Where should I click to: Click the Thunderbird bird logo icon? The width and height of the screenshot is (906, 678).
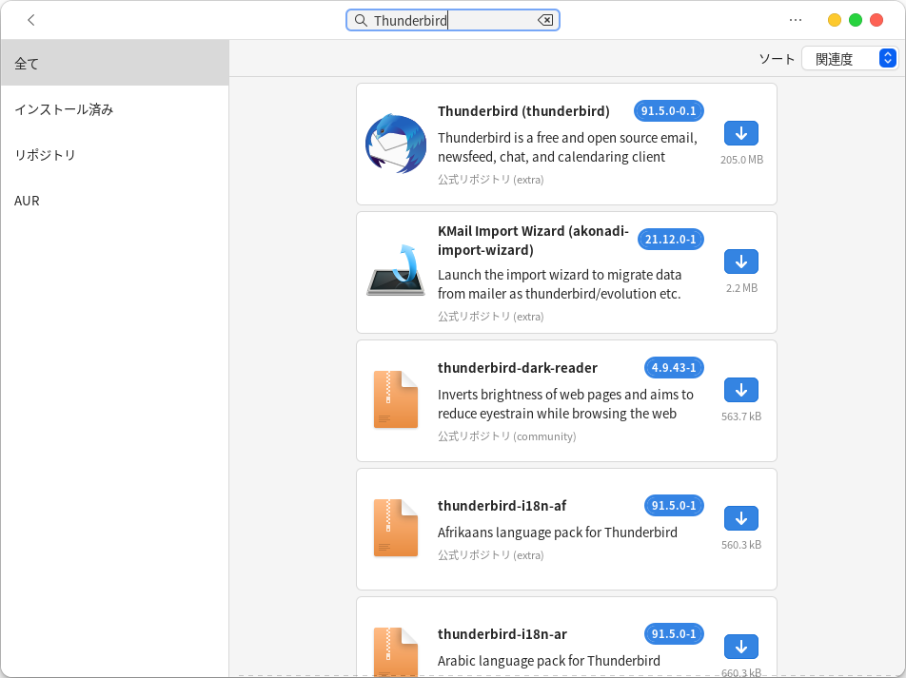pyautogui.click(x=396, y=144)
